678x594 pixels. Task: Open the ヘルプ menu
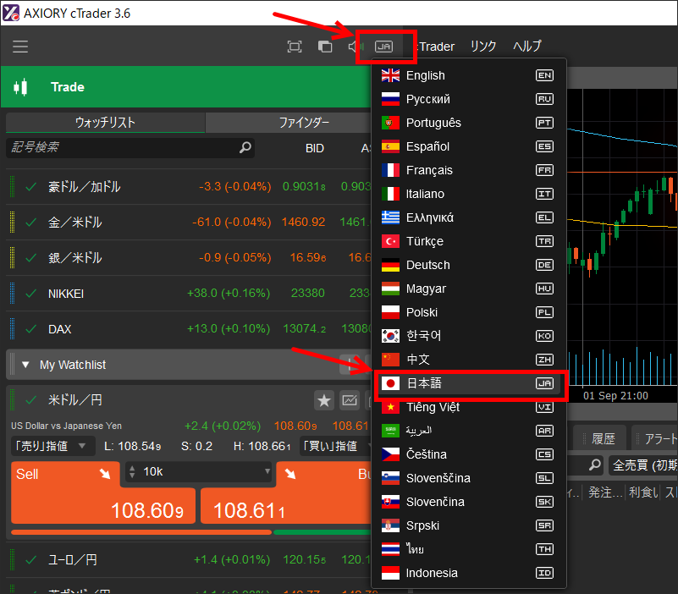pyautogui.click(x=526, y=47)
